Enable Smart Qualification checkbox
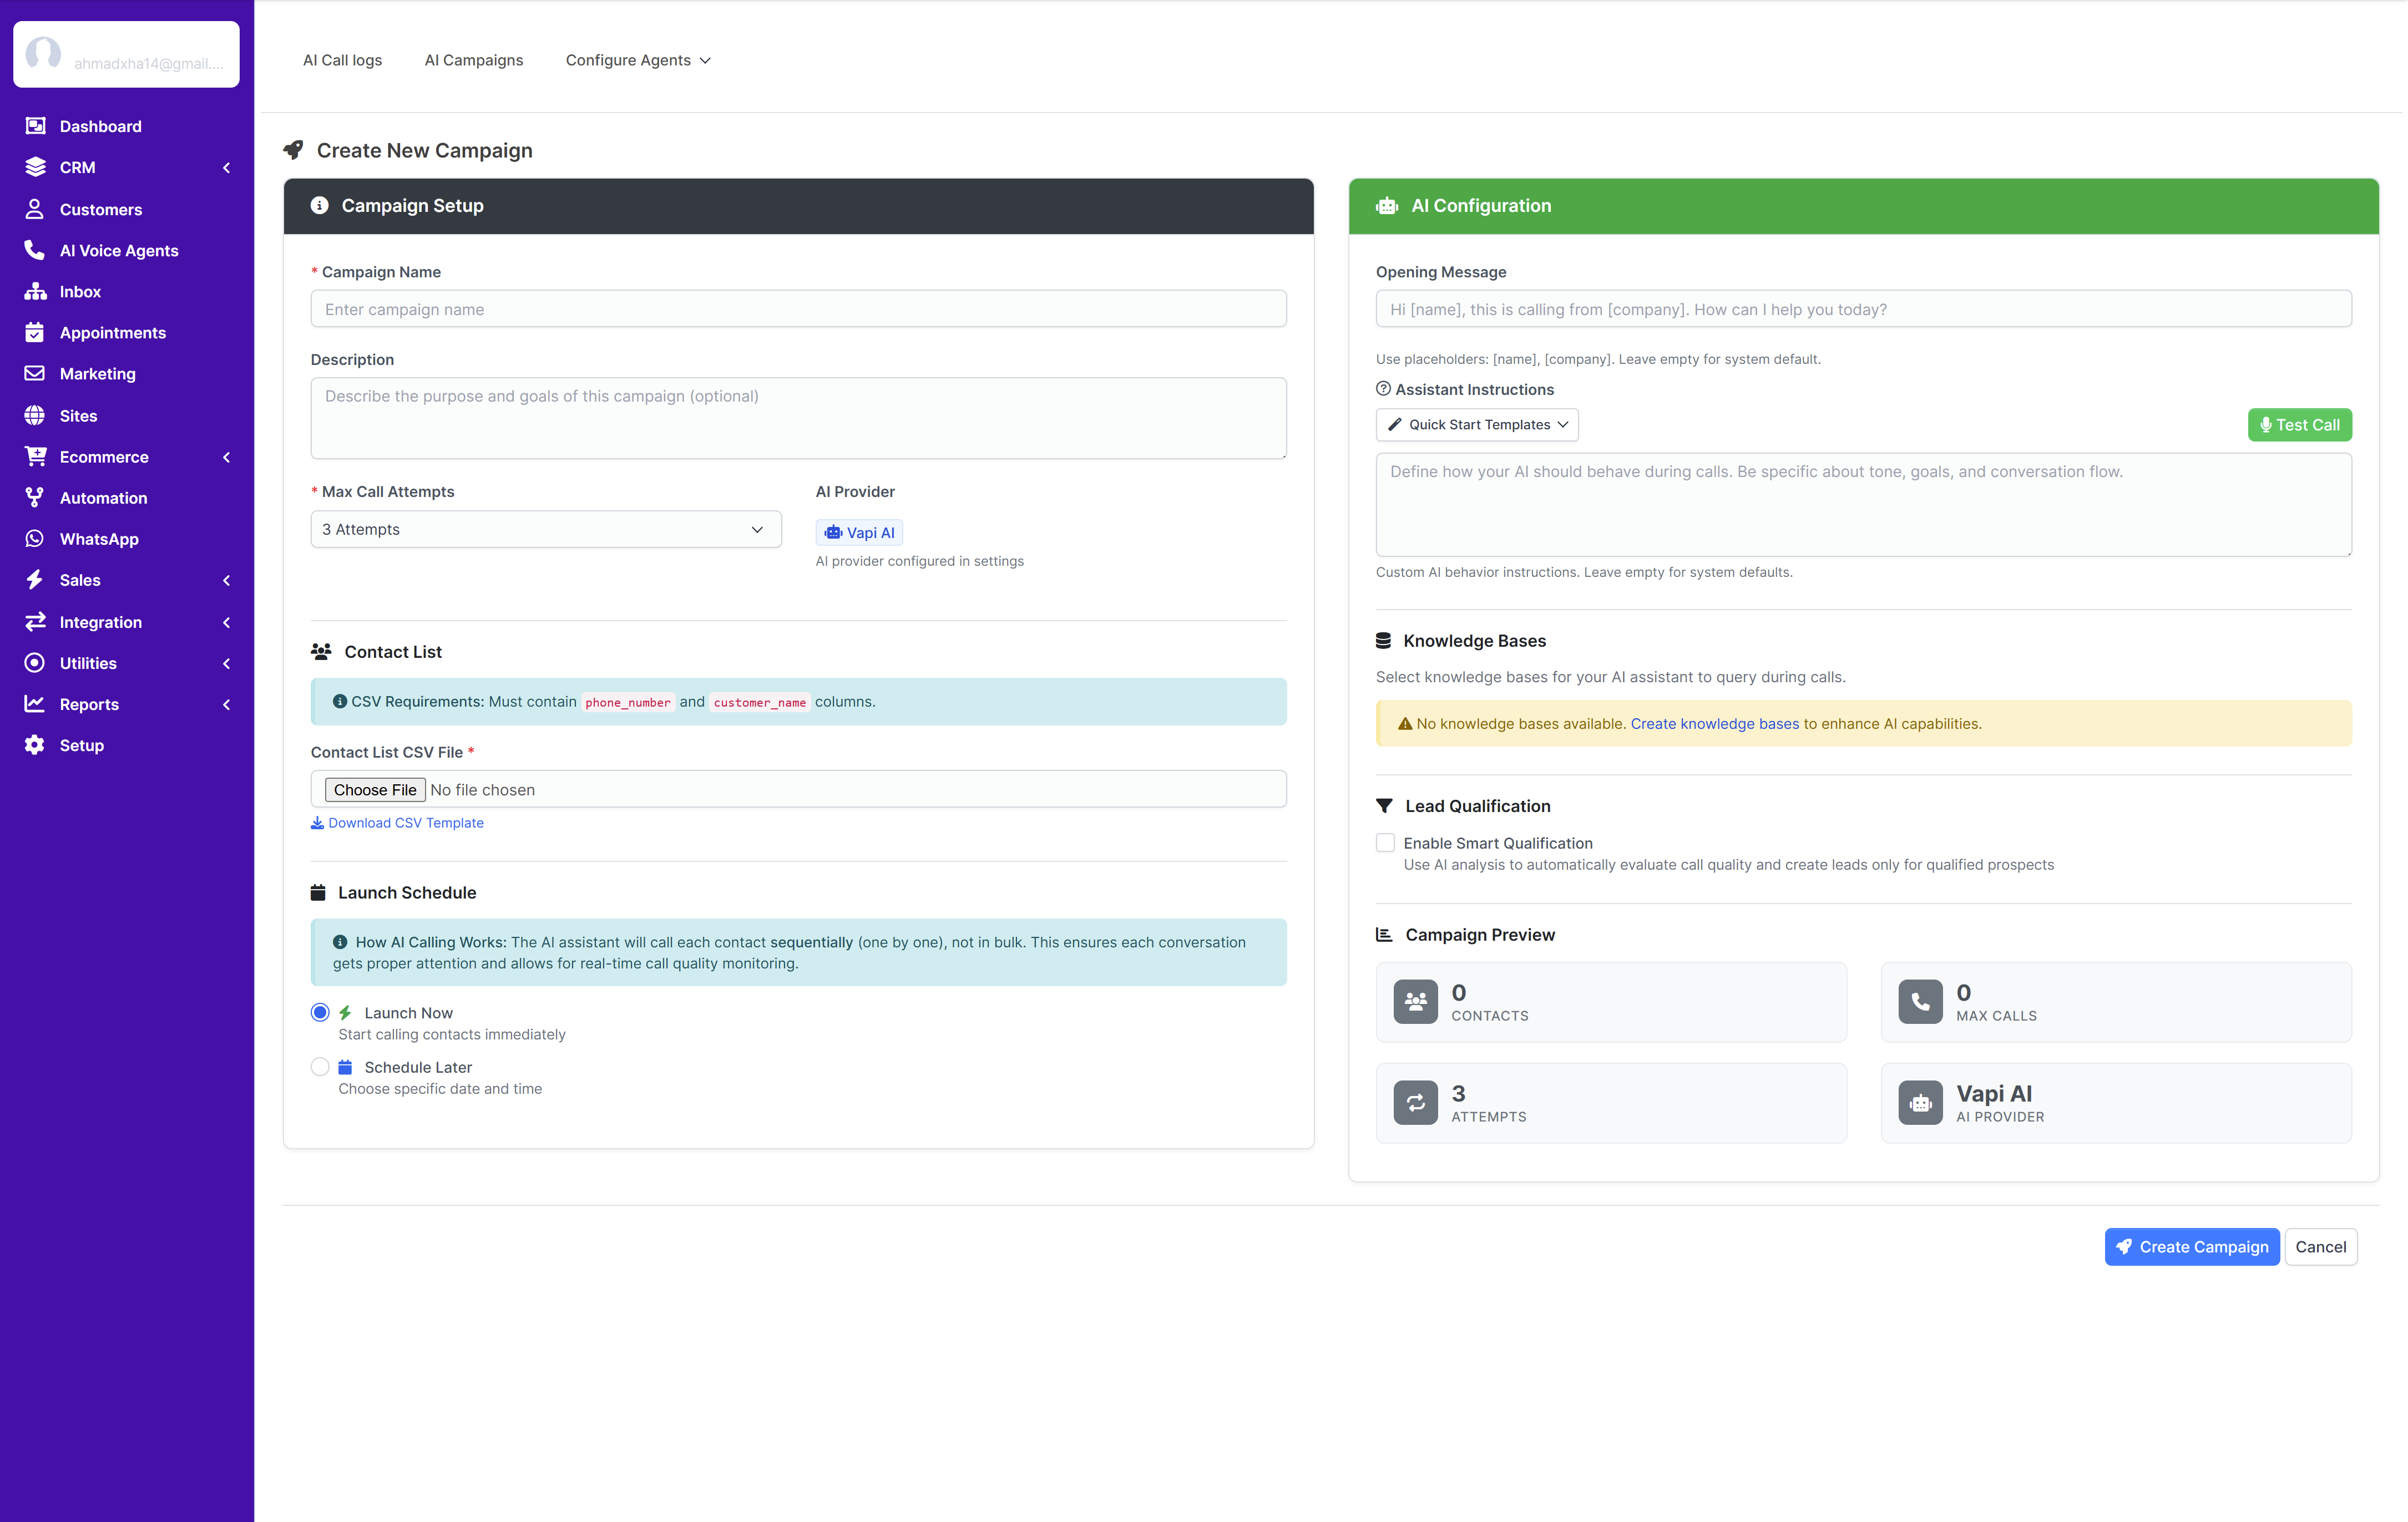 coord(1385,843)
